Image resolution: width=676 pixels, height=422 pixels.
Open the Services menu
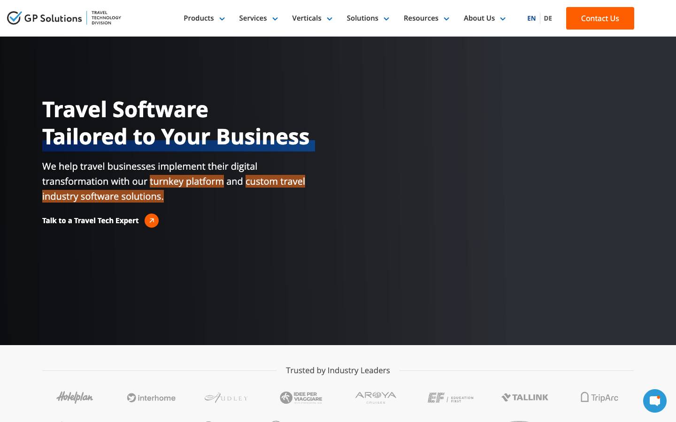(253, 18)
